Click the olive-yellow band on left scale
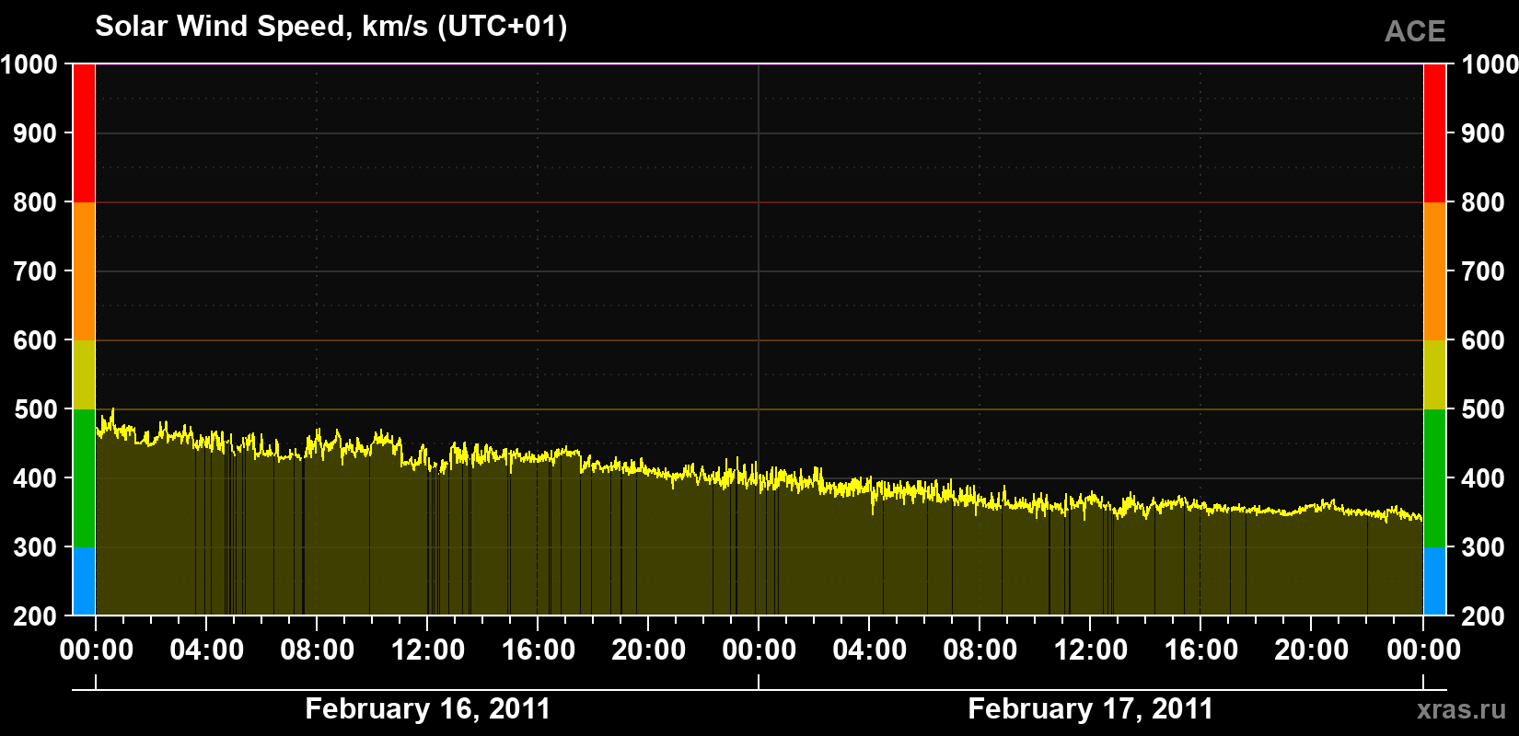 (84, 374)
